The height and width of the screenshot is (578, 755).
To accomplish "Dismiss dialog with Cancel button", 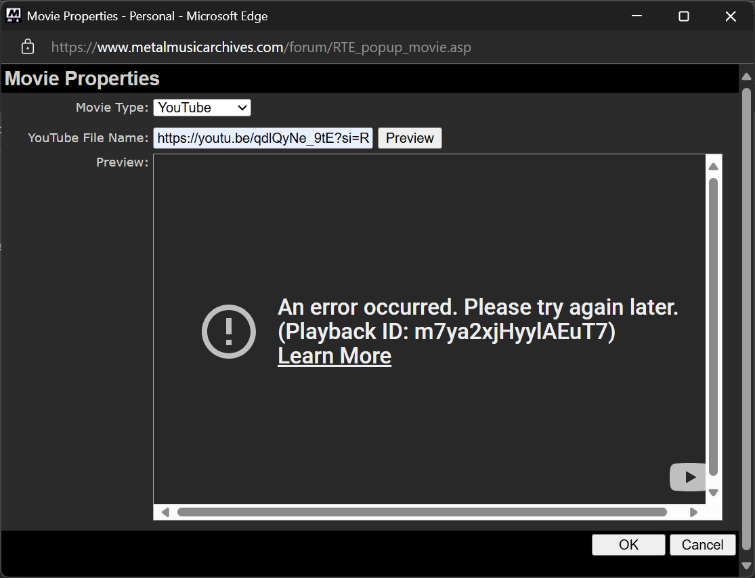I will tap(702, 545).
